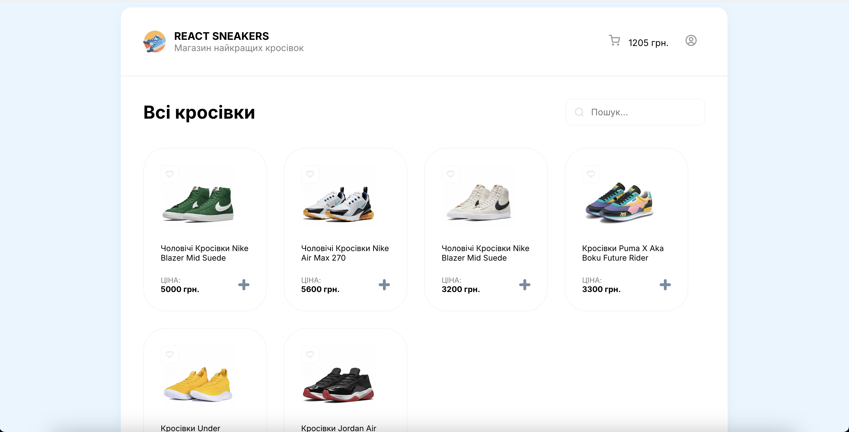The width and height of the screenshot is (849, 432).
Task: Focus the Пошук search field
Action: coord(635,112)
